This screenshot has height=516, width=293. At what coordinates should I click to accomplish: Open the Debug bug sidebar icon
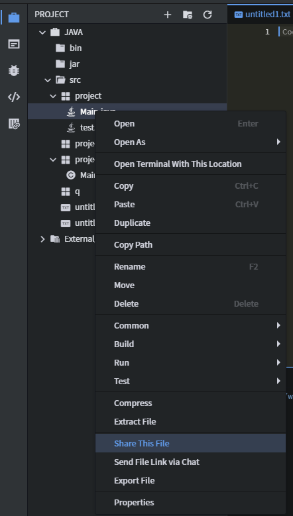(x=14, y=70)
